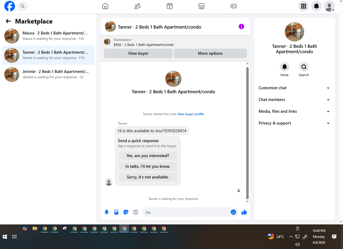This screenshot has height=249, width=343.
Task: Open the sticker picker icon
Action: pyautogui.click(x=126, y=212)
